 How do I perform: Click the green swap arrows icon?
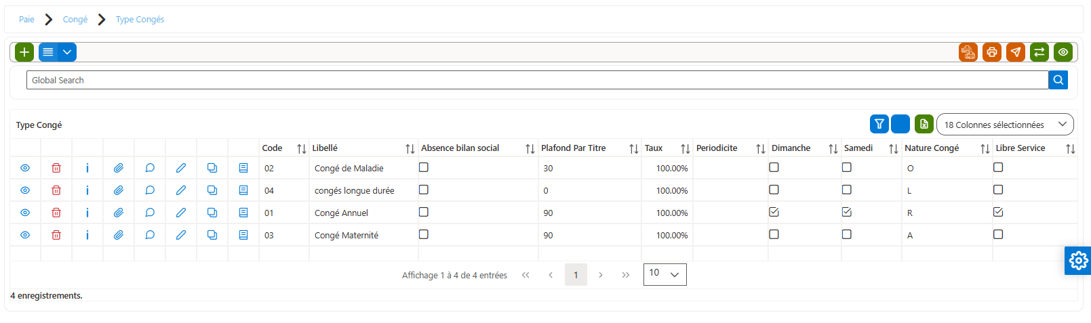(x=1039, y=52)
